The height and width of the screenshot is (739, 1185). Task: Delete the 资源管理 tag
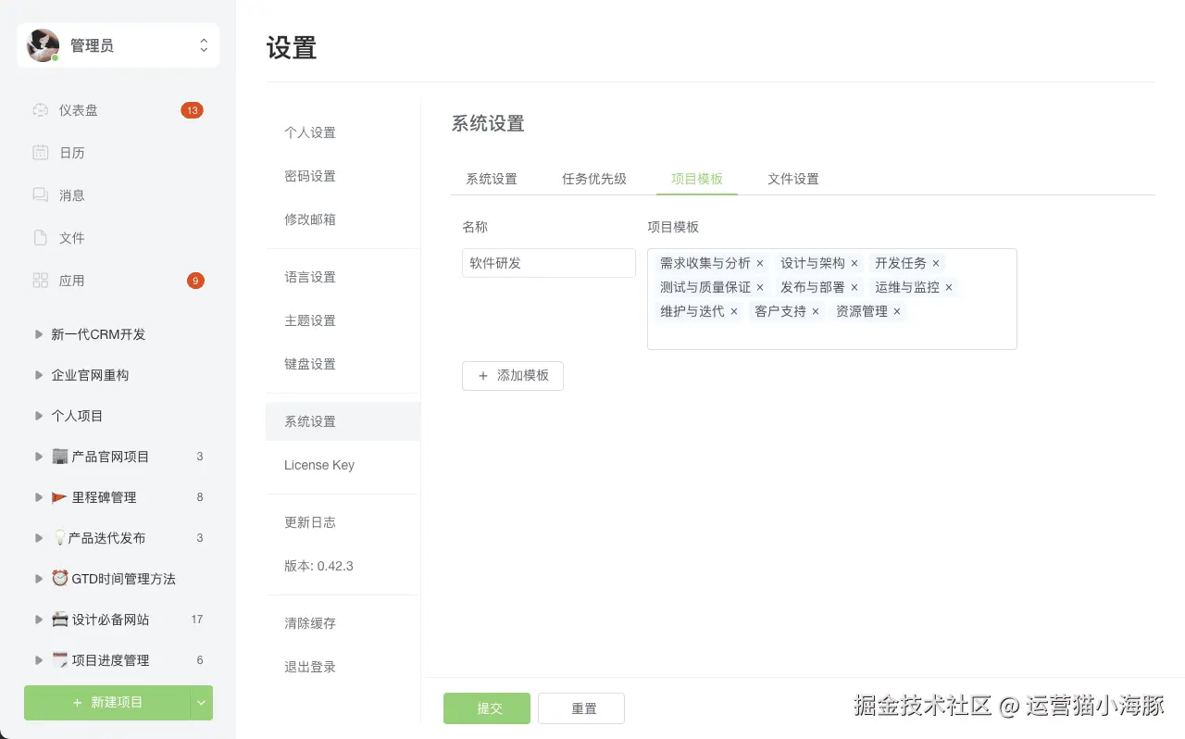tap(897, 312)
